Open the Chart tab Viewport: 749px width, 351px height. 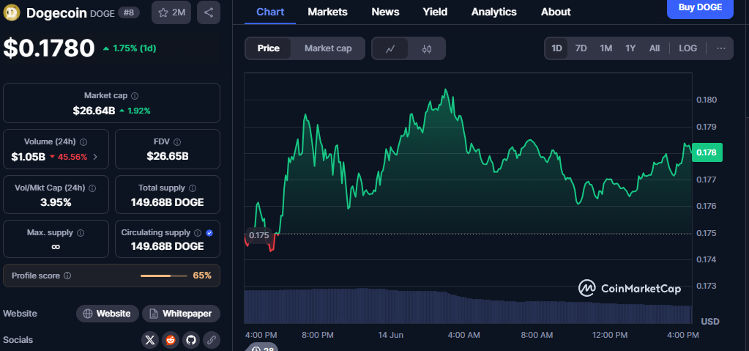pos(270,12)
